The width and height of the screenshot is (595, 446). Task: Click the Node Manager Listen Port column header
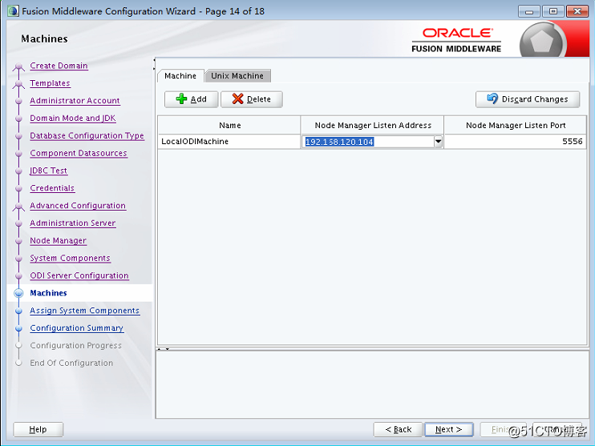click(516, 125)
